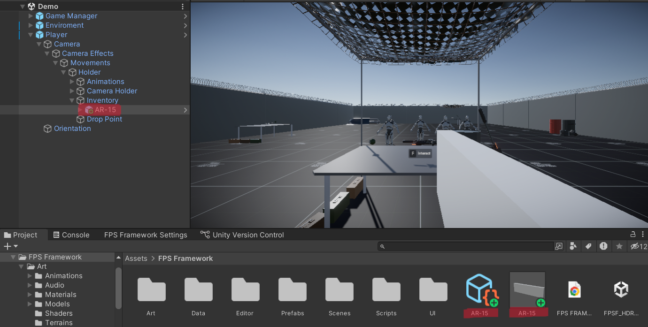The image size is (648, 327).
Task: Click the Project panel search field
Action: pyautogui.click(x=470, y=246)
